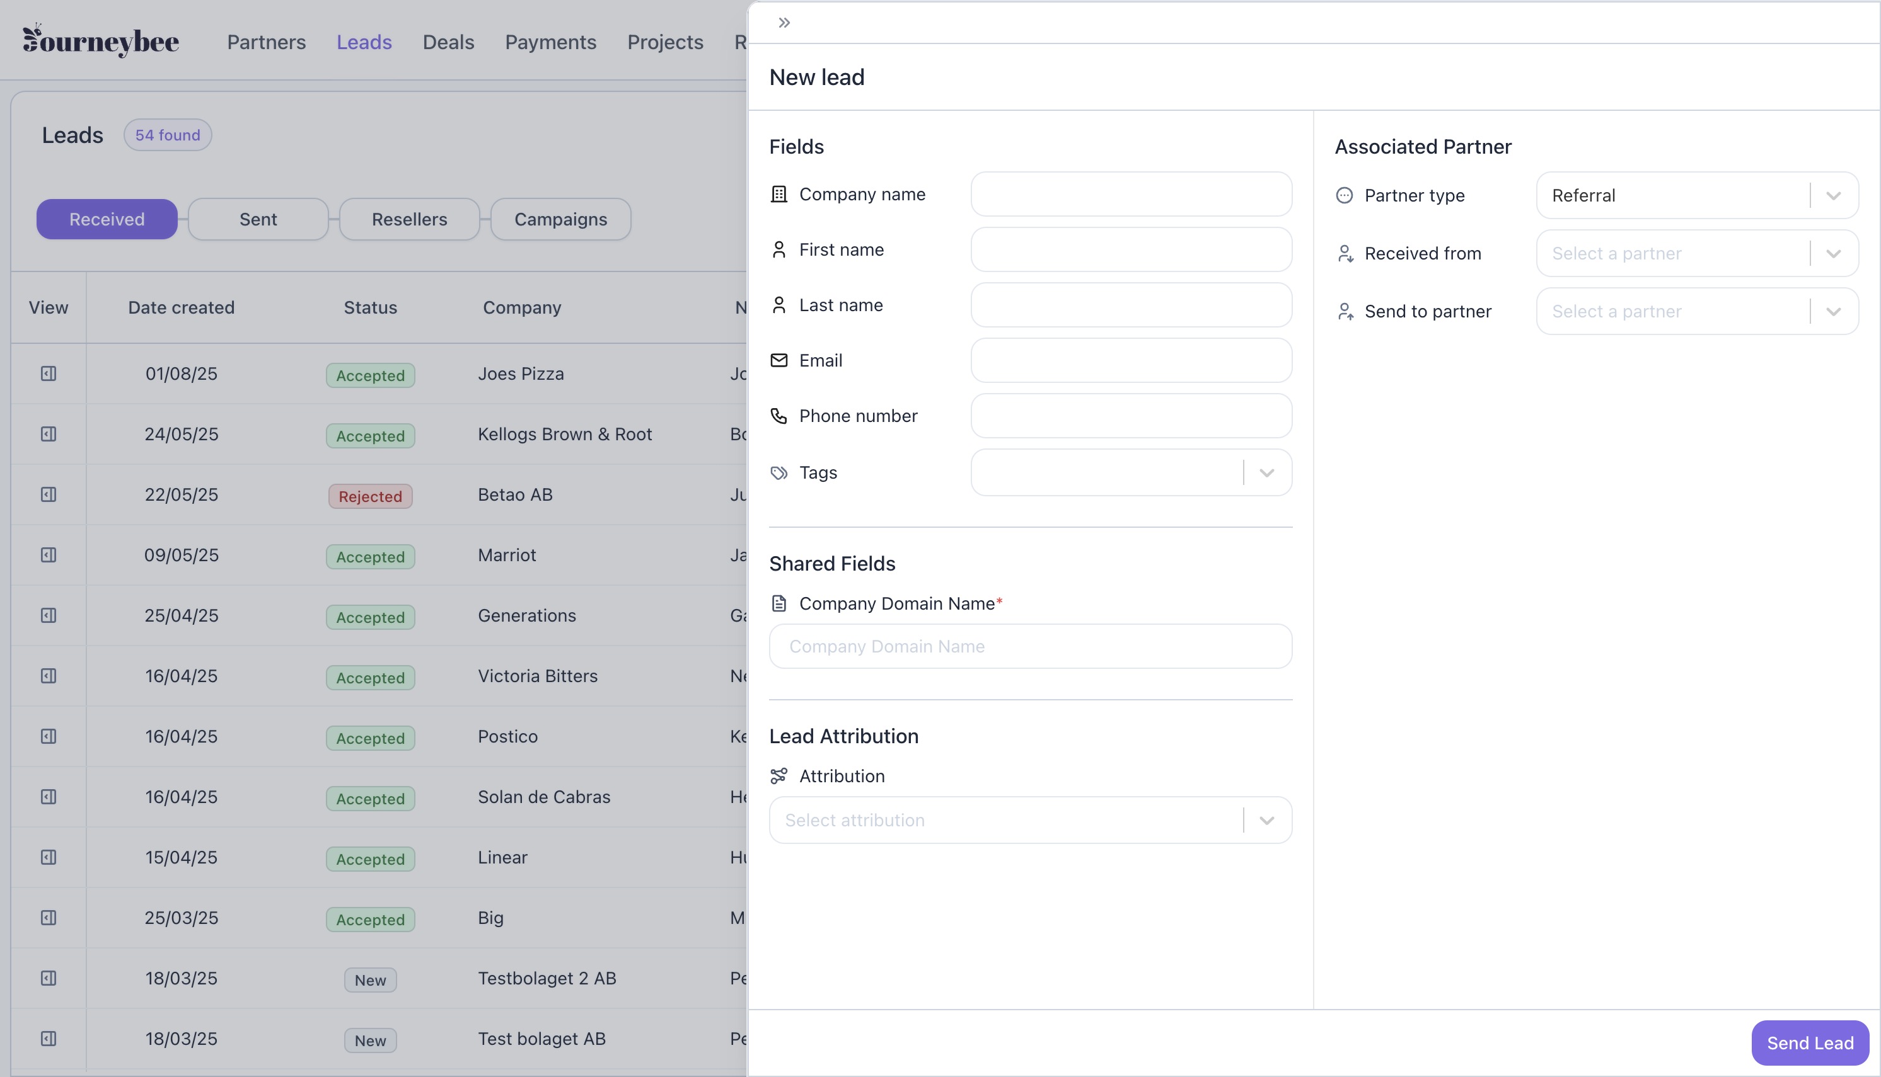Image resolution: width=1881 pixels, height=1077 pixels.
Task: Click the icon beside Partner type label
Action: pyautogui.click(x=1345, y=195)
